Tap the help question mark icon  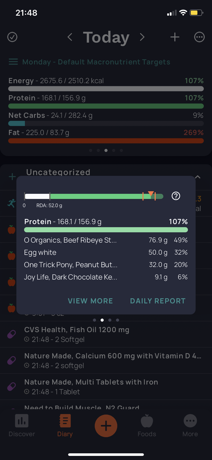(x=176, y=196)
